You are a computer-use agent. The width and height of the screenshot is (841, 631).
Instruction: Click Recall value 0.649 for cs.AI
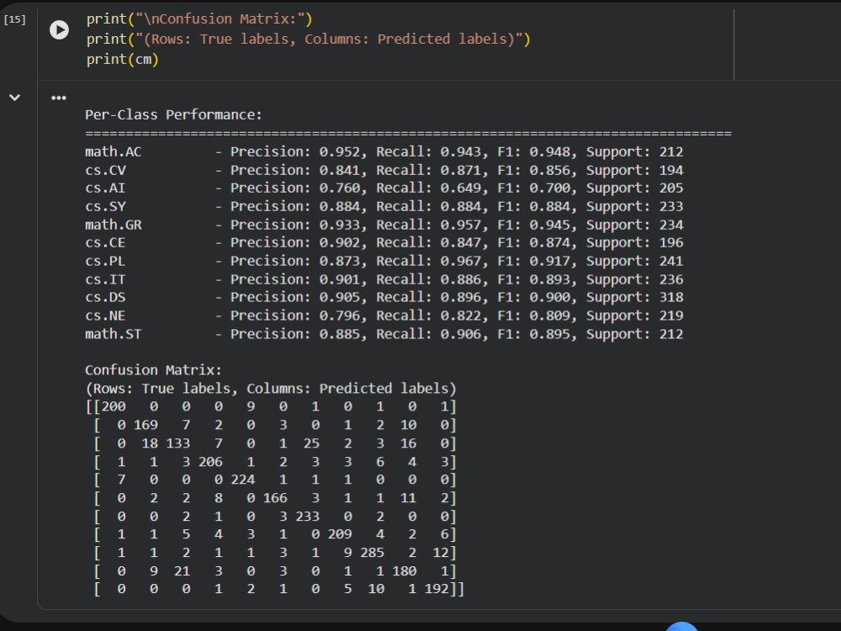click(x=461, y=188)
